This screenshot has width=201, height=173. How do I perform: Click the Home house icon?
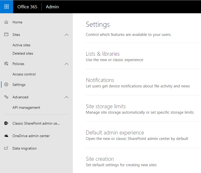[6, 22]
